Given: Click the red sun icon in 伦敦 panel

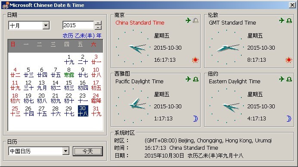Looking at the screenshot, I should pyautogui.click(x=289, y=60).
